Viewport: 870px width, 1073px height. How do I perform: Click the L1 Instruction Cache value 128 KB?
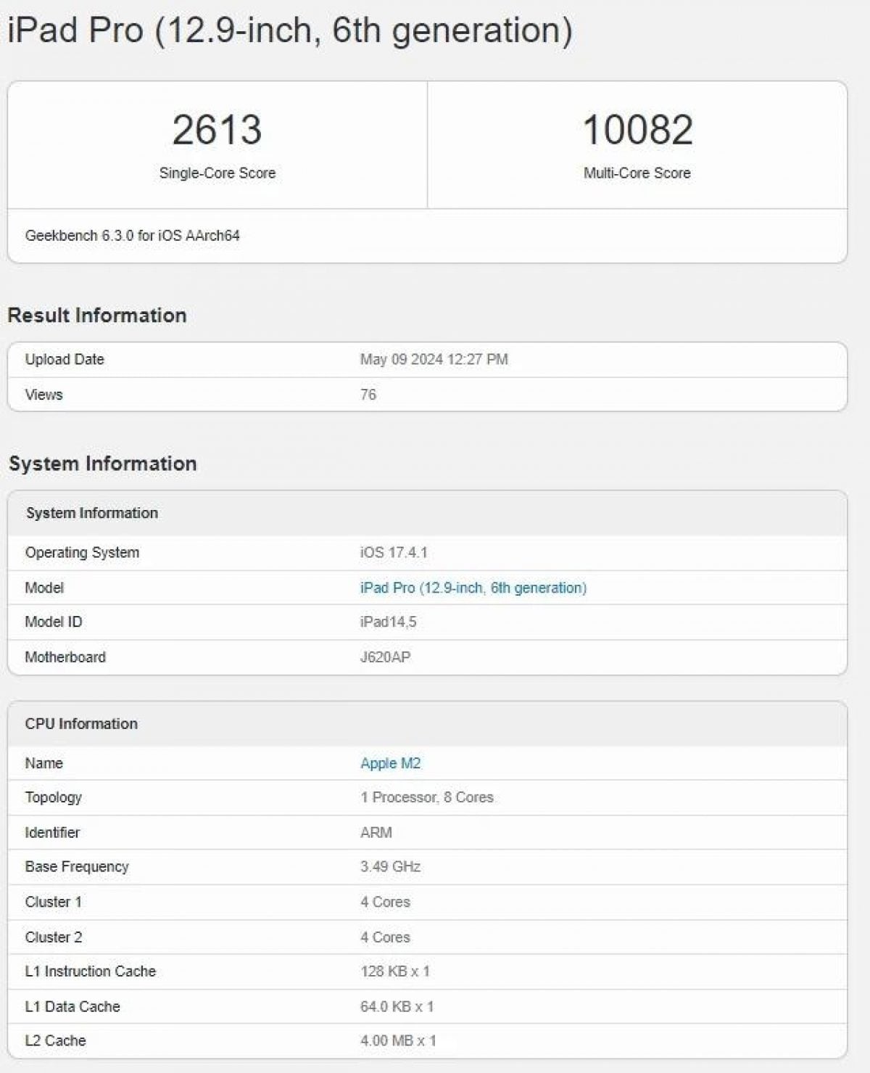[x=394, y=971]
